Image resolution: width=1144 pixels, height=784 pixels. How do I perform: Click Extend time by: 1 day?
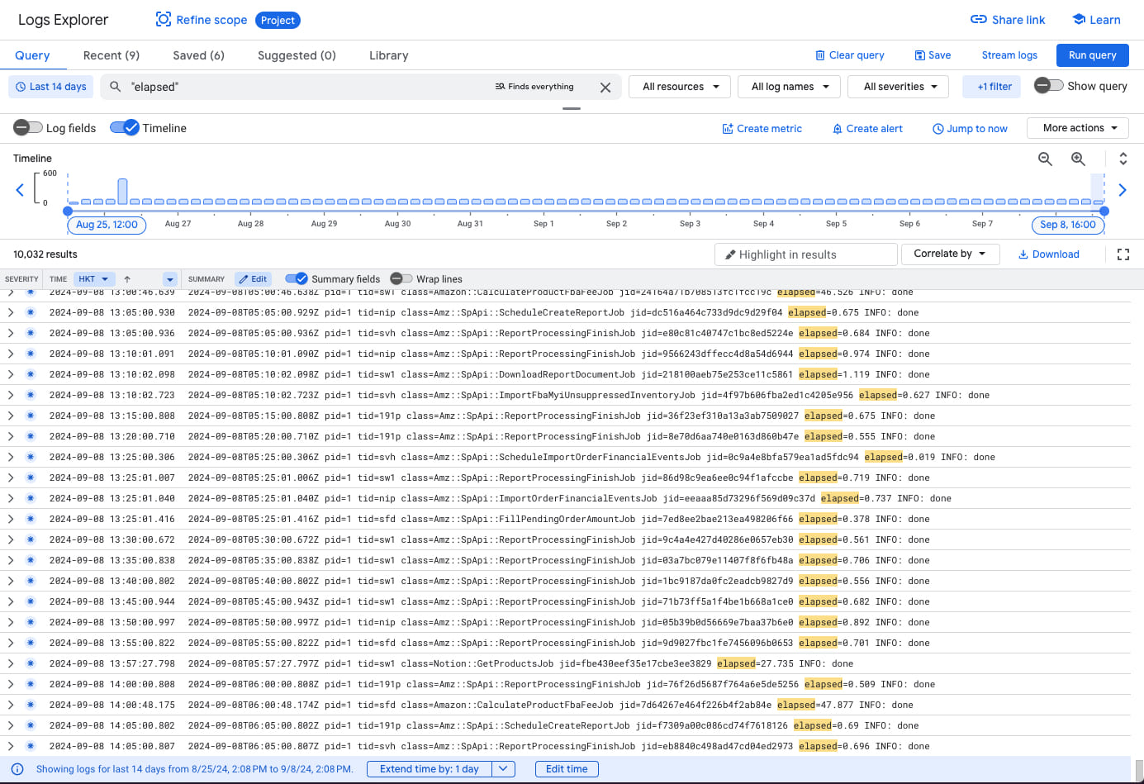pos(430,769)
